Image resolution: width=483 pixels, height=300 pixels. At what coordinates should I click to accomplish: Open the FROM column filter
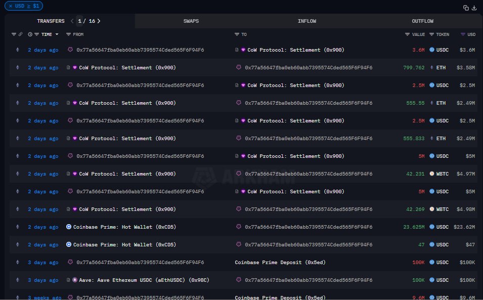coord(68,34)
